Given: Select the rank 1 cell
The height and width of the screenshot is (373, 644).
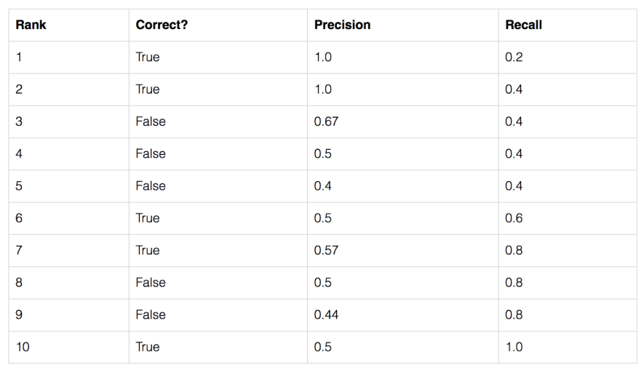Looking at the screenshot, I should [x=19, y=57].
